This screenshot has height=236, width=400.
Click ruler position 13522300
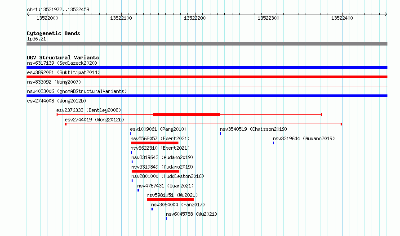(x=268, y=18)
